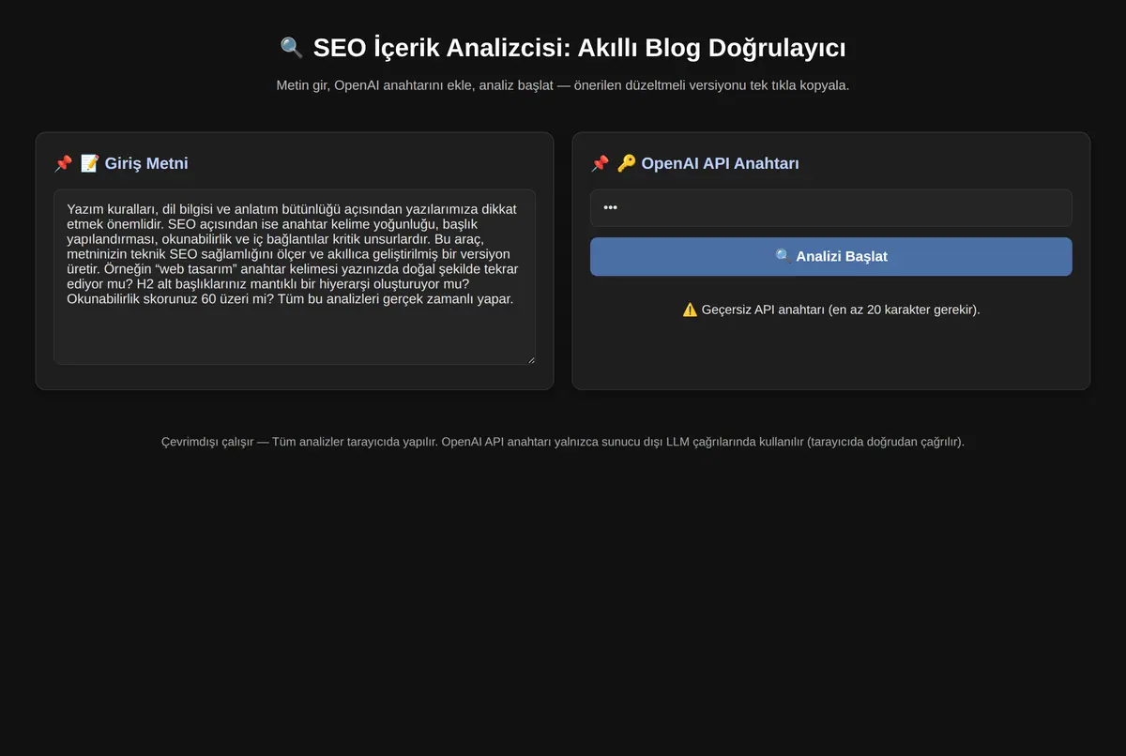Click the memo icon before Giriş Metni

[x=90, y=163]
